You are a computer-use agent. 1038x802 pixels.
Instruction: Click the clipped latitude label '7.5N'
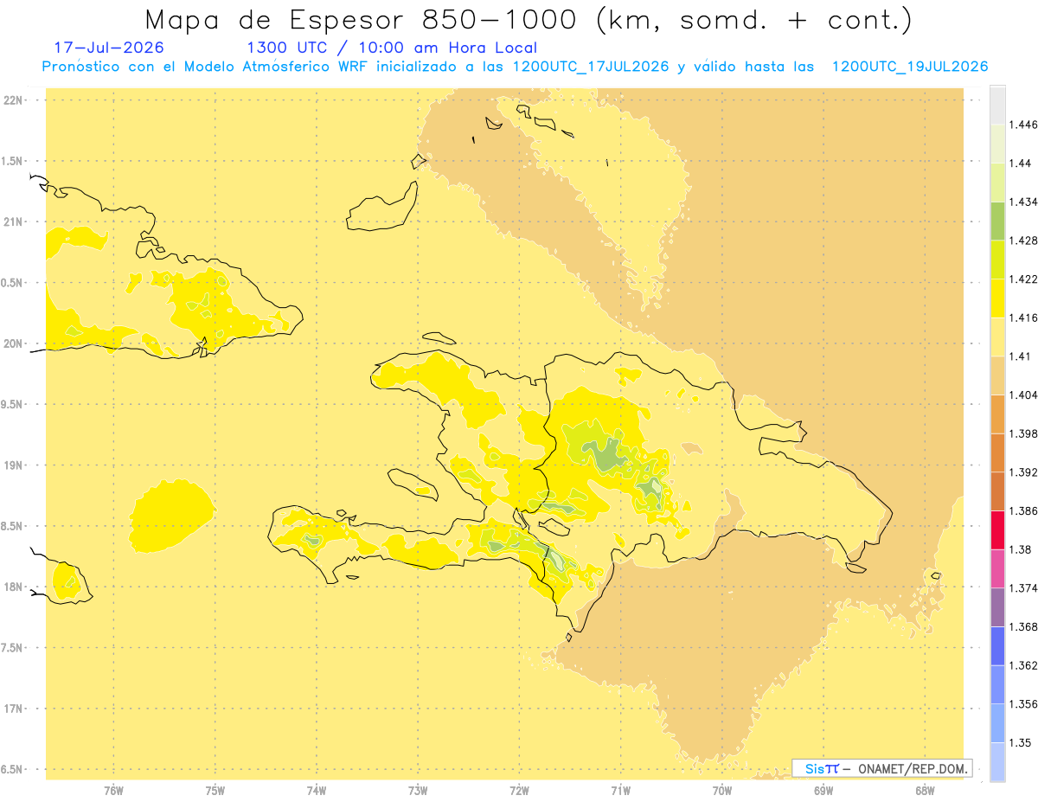point(12,648)
